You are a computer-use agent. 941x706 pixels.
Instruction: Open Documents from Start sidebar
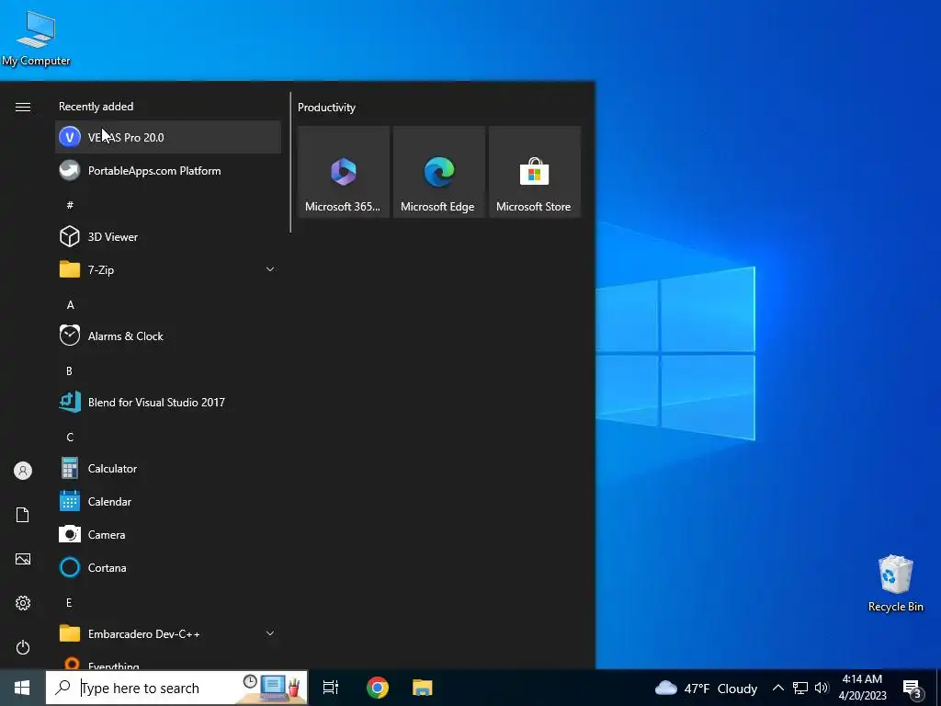click(x=23, y=515)
